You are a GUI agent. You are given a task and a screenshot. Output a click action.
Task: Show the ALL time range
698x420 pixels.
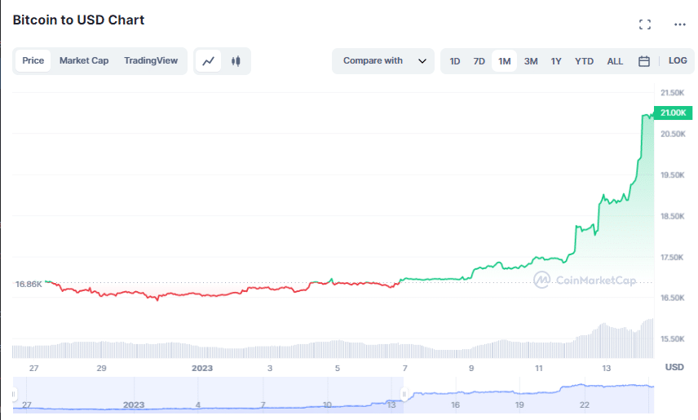(615, 61)
